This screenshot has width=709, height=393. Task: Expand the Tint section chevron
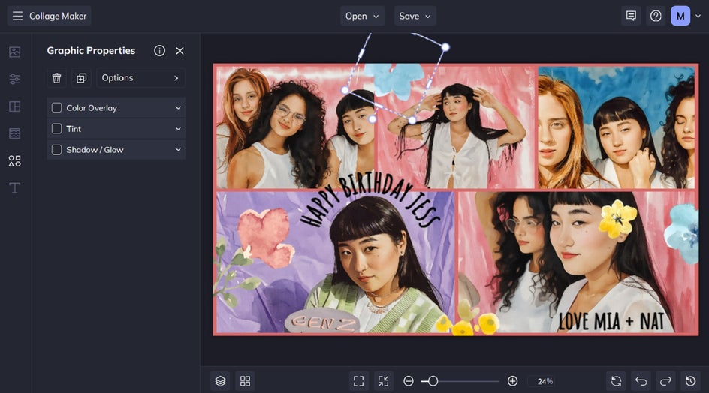178,129
